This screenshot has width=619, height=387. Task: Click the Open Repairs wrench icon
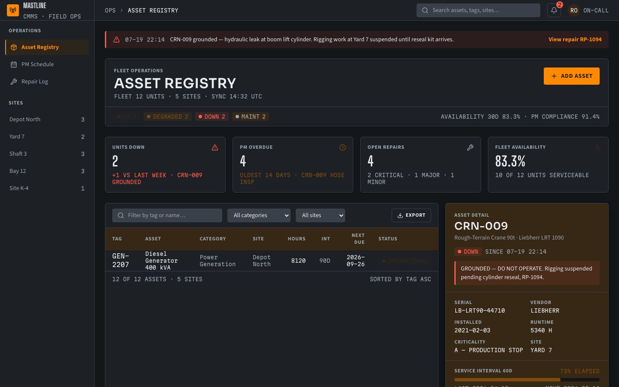pyautogui.click(x=470, y=147)
